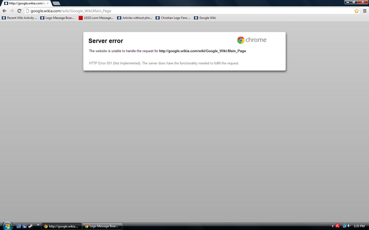
Task: Open the Lego Message Boar... bookmark
Action: [x=57, y=18]
